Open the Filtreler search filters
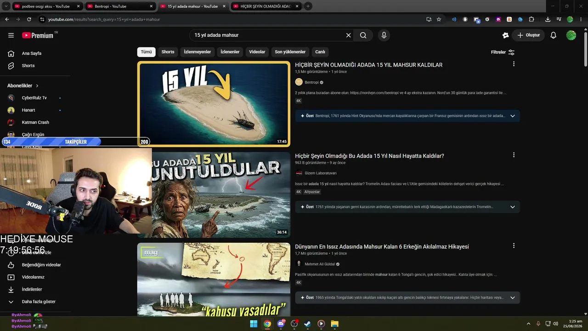The width and height of the screenshot is (588, 331). tap(503, 52)
